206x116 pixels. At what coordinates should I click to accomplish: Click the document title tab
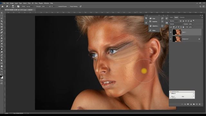[x=19, y=10]
